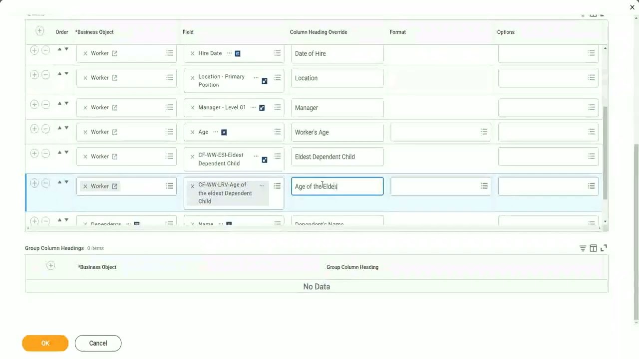639x359 pixels.
Task: Open Options prompt list in Manager row
Action: [592, 107]
